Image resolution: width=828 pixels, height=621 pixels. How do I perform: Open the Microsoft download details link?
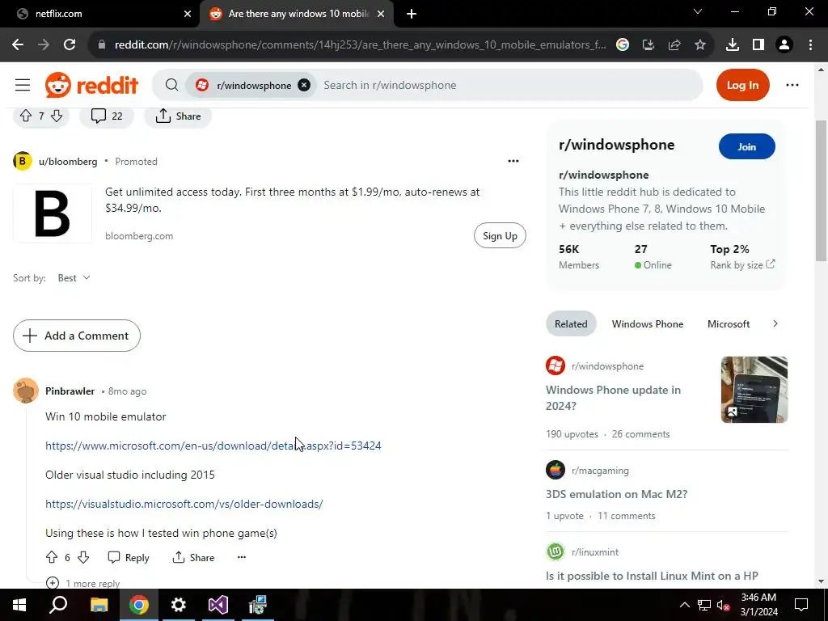click(x=213, y=446)
